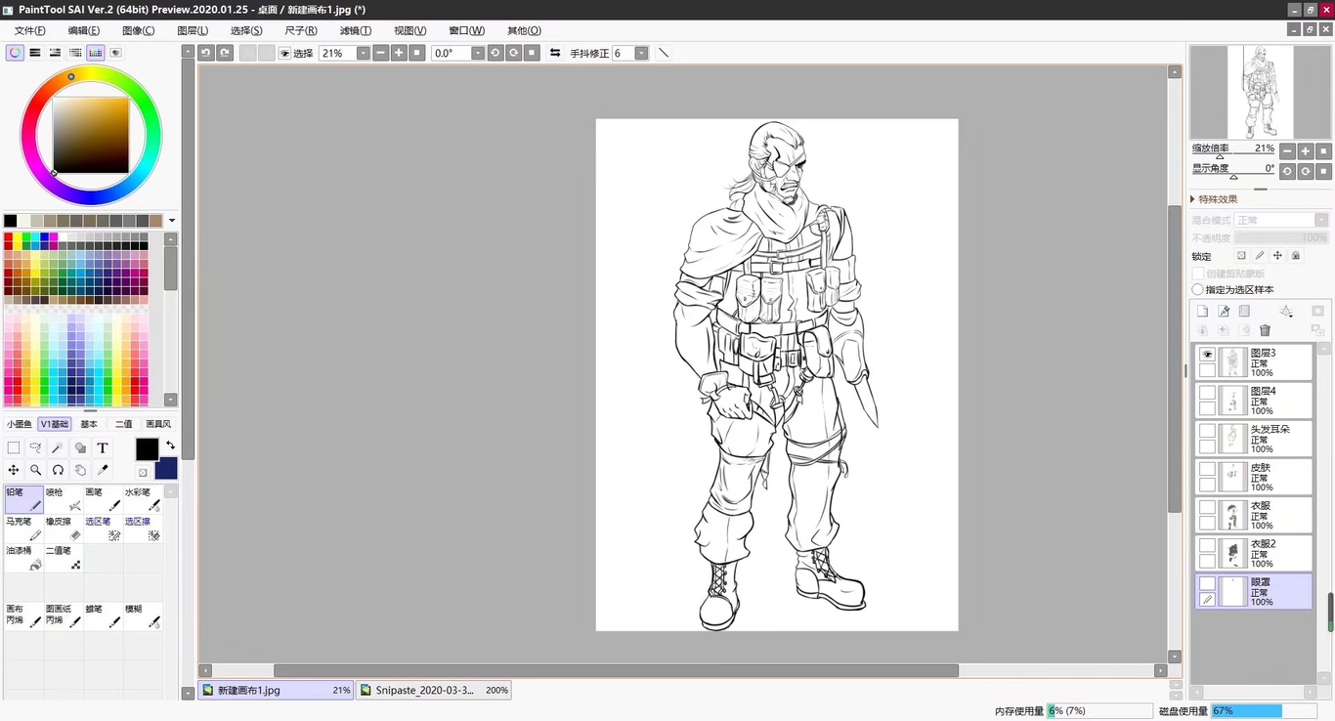Select the rectangular selection tool
The height and width of the screenshot is (721, 1335).
point(14,448)
